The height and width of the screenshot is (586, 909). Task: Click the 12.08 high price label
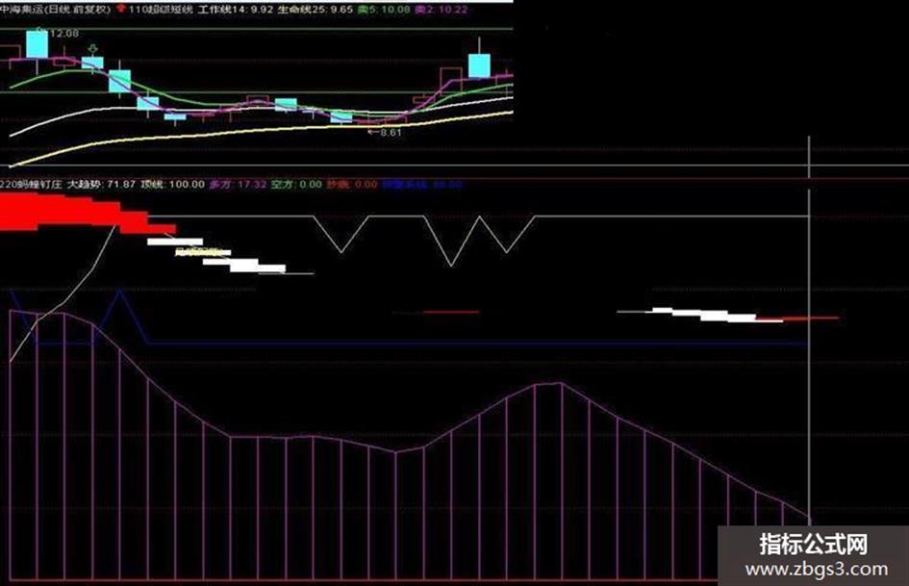(63, 34)
